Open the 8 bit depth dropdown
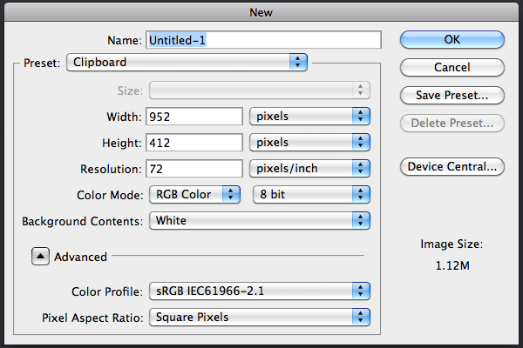This screenshot has height=348, width=523. (311, 194)
